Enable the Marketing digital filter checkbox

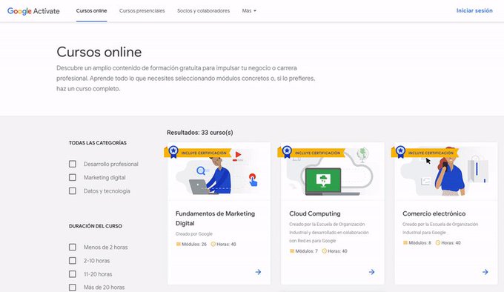tap(73, 177)
